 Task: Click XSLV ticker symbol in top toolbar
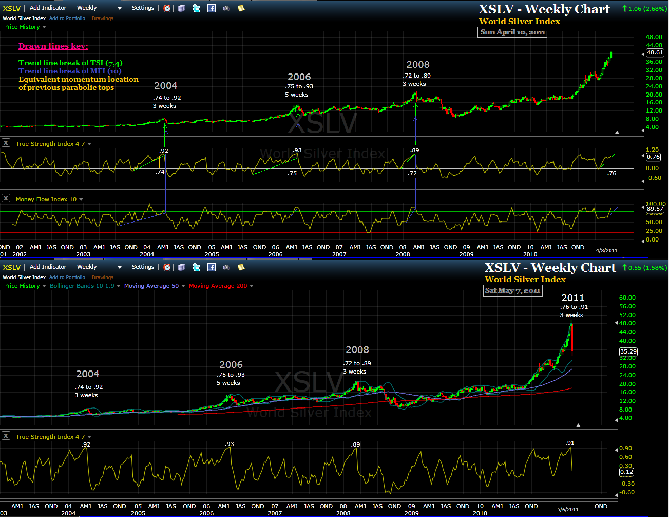(x=12, y=8)
